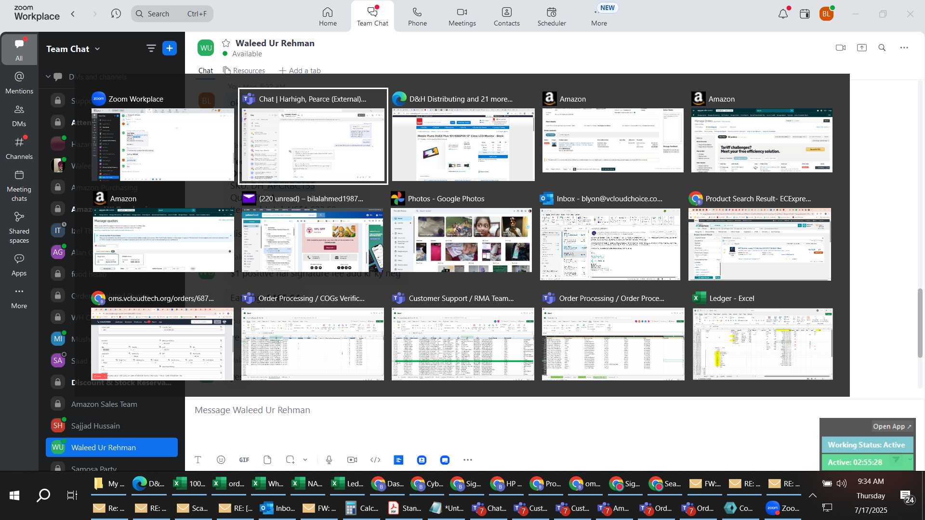Click the Working Status: Active indicator
The image size is (925, 520).
867,445
